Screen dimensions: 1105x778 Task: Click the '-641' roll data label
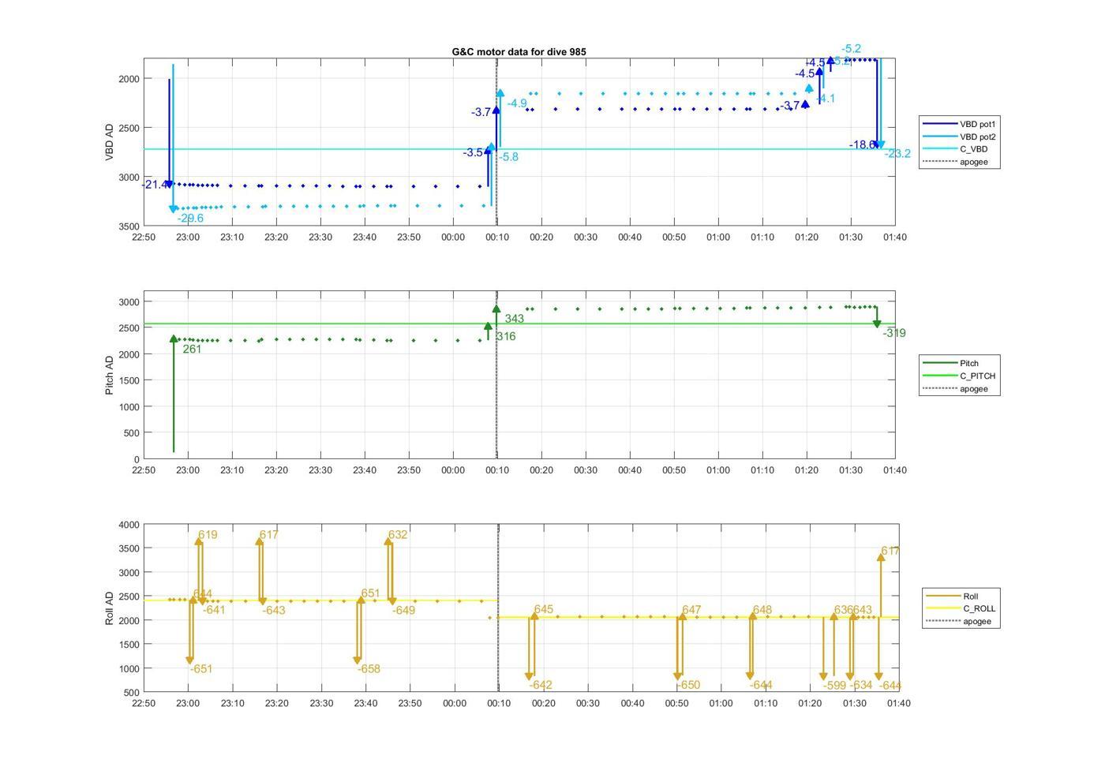pyautogui.click(x=214, y=610)
